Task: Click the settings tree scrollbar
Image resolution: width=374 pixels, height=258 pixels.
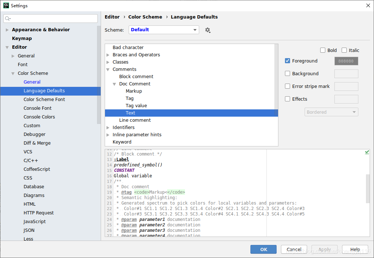Action: pos(99,75)
